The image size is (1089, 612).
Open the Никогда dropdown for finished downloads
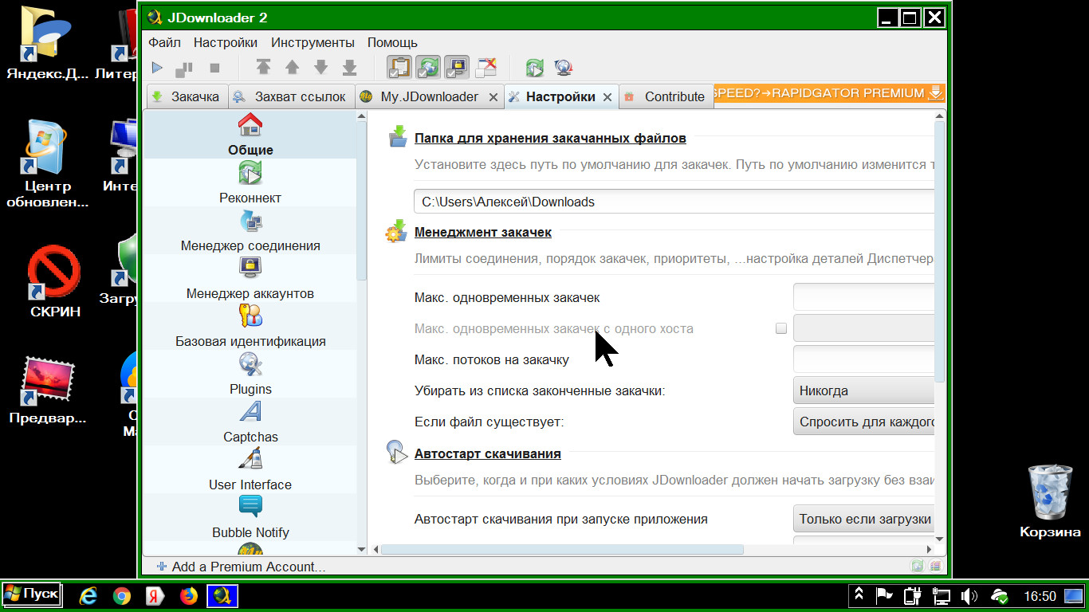point(863,390)
